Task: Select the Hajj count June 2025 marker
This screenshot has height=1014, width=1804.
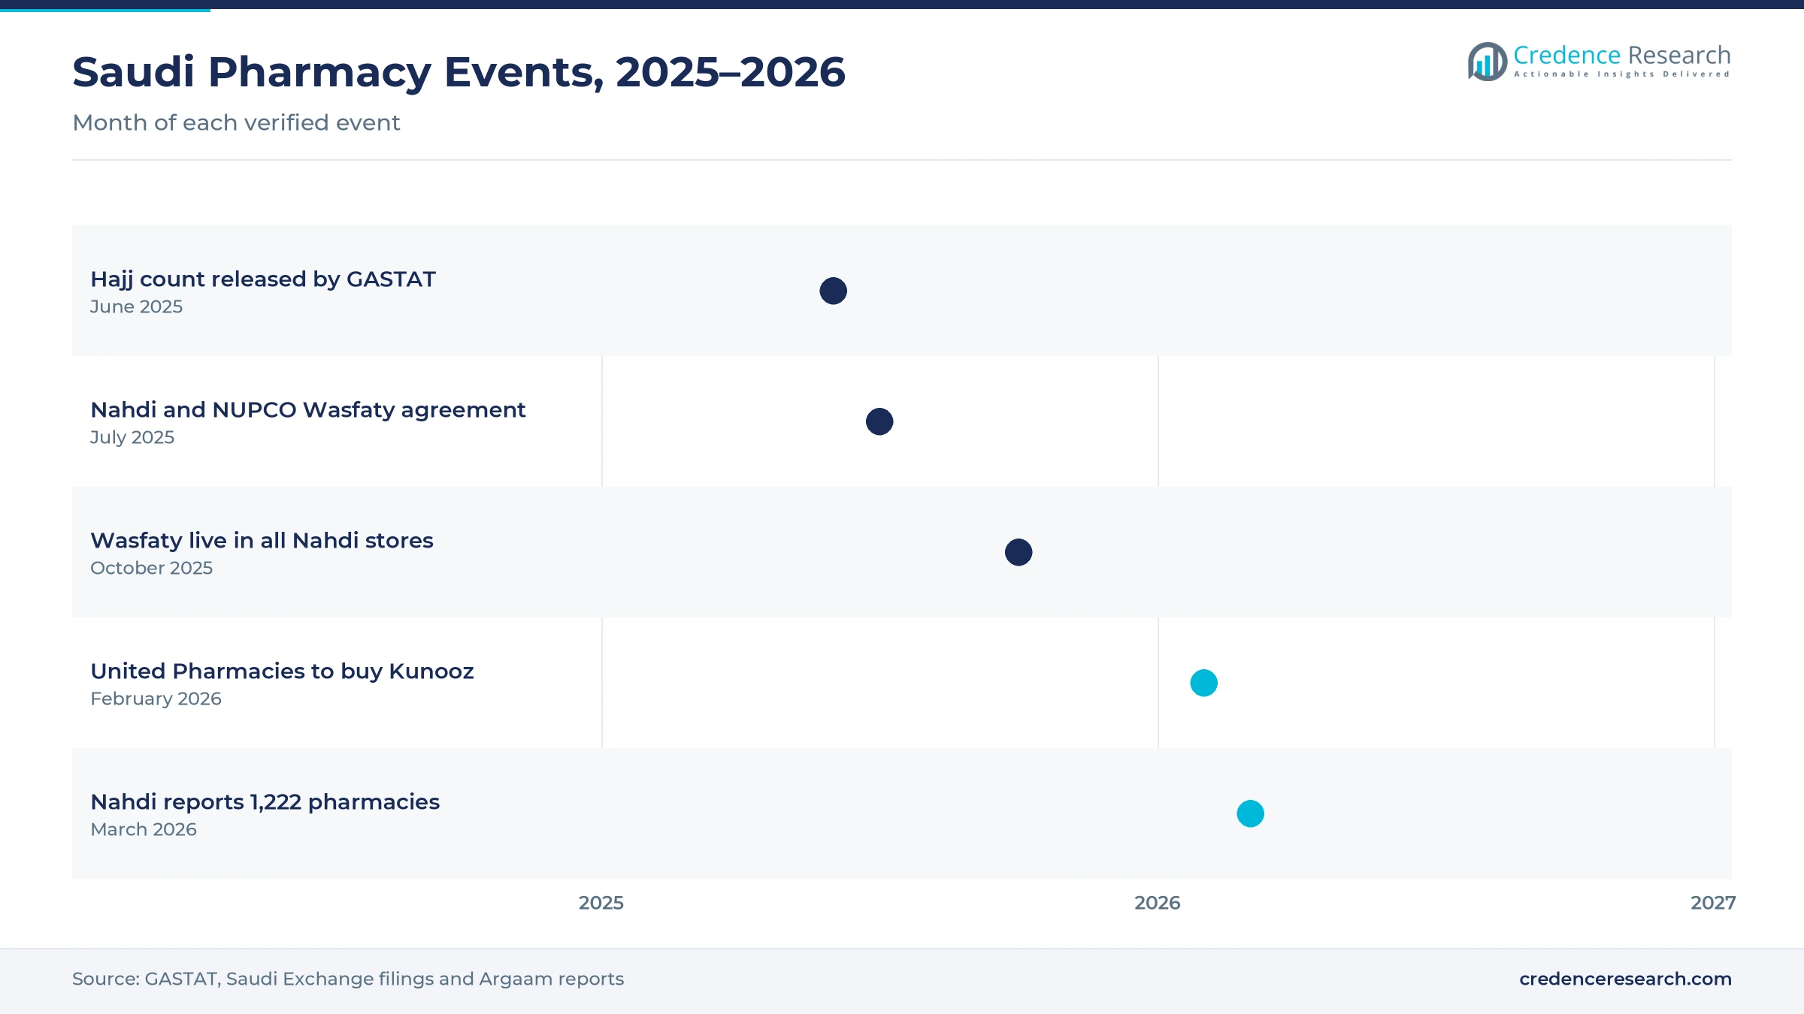Action: [833, 291]
